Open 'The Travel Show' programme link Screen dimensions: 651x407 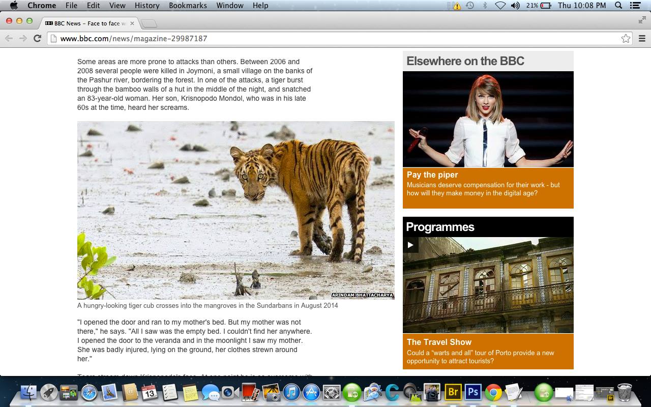click(439, 342)
